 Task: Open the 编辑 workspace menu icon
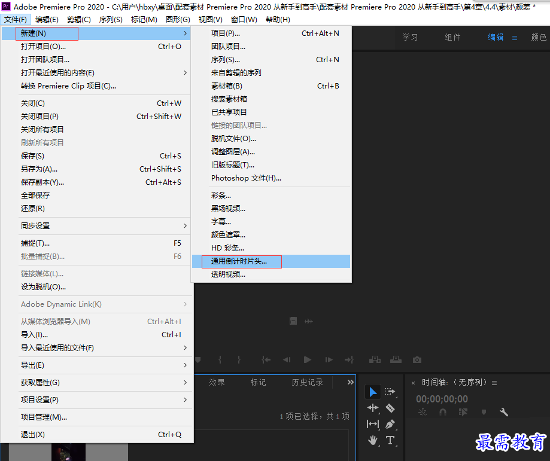tap(515, 38)
